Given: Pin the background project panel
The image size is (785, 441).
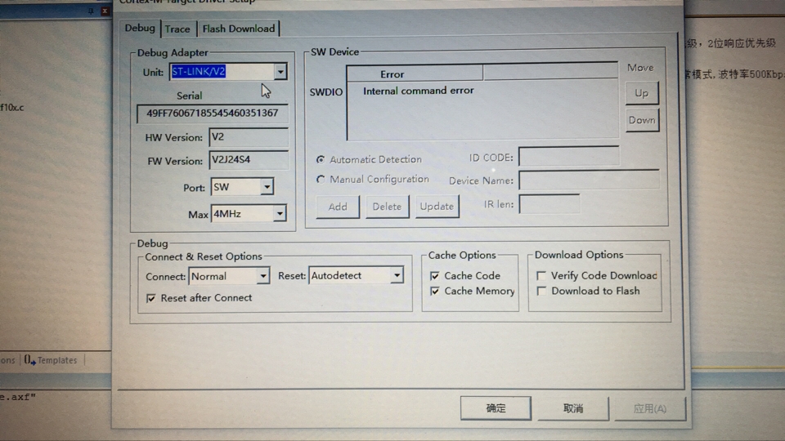Looking at the screenshot, I should point(91,11).
